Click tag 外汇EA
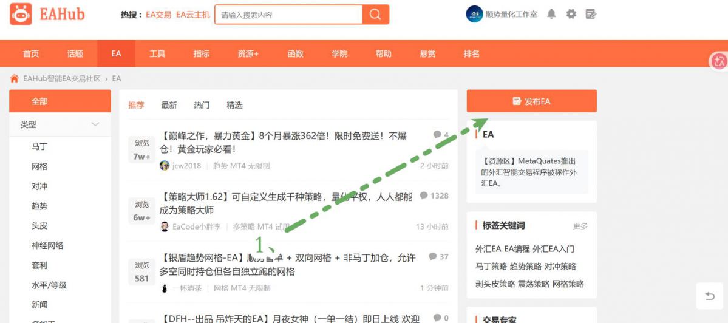This screenshot has height=323, width=728. pos(488,249)
